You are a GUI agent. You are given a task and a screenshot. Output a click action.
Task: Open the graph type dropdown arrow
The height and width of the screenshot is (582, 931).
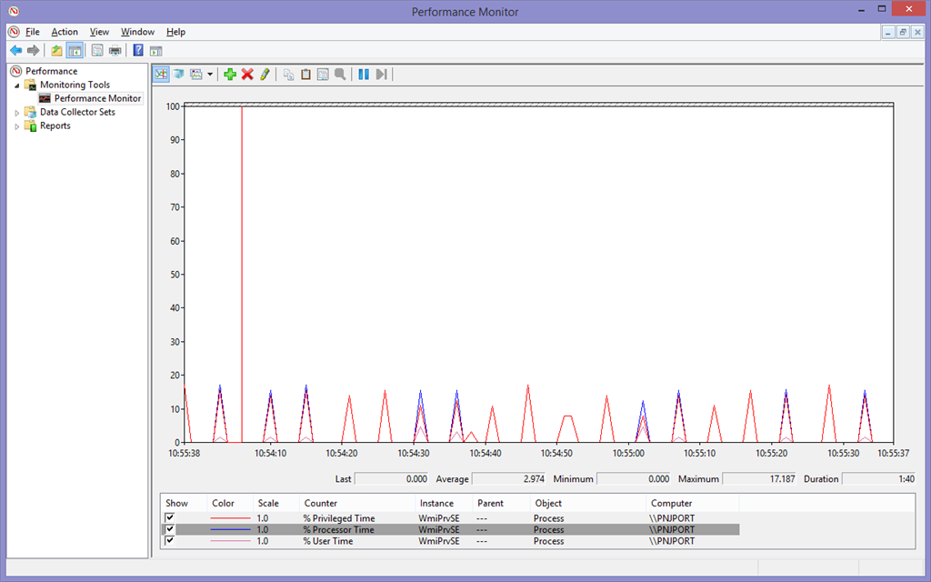[x=210, y=75]
